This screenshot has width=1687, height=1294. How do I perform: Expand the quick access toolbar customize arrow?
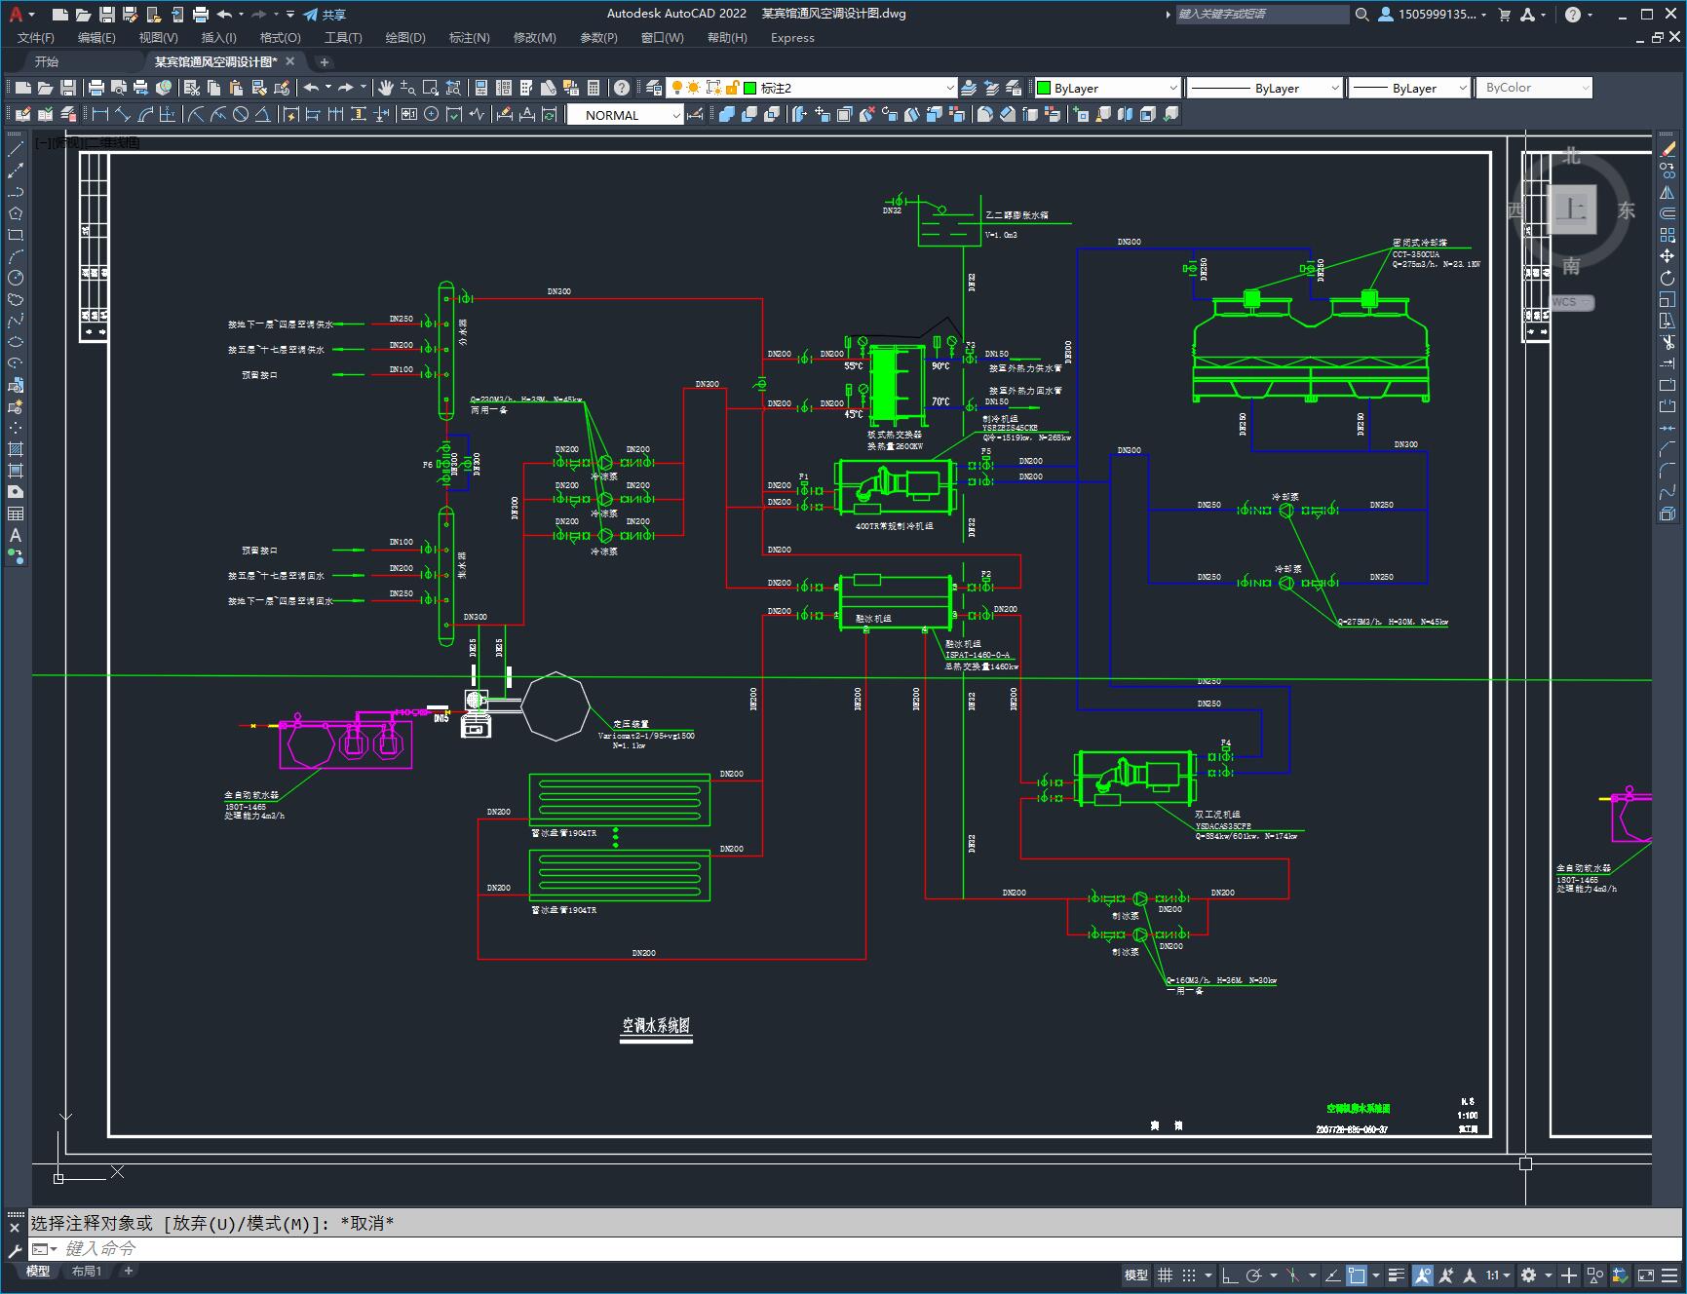click(290, 15)
